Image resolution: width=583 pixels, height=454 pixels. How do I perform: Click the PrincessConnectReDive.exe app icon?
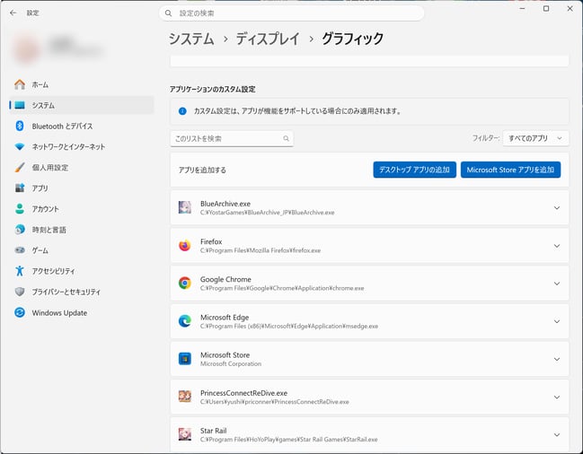pos(185,397)
